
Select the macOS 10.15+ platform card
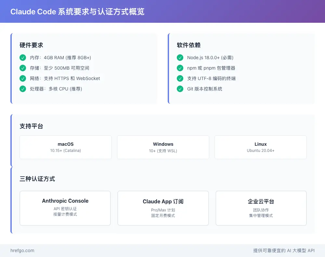tap(66, 147)
